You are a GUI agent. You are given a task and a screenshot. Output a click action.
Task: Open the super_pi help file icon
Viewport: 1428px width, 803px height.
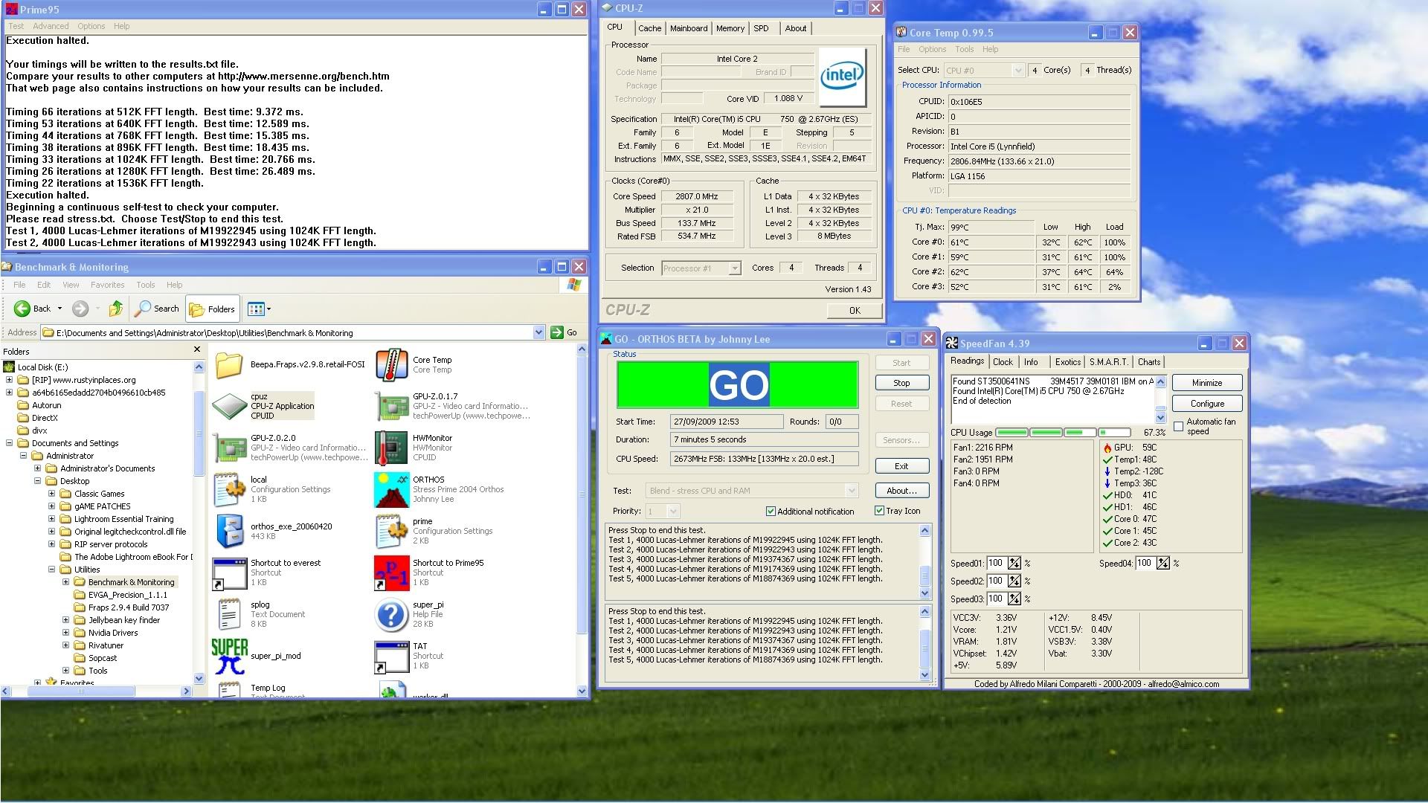pyautogui.click(x=391, y=614)
